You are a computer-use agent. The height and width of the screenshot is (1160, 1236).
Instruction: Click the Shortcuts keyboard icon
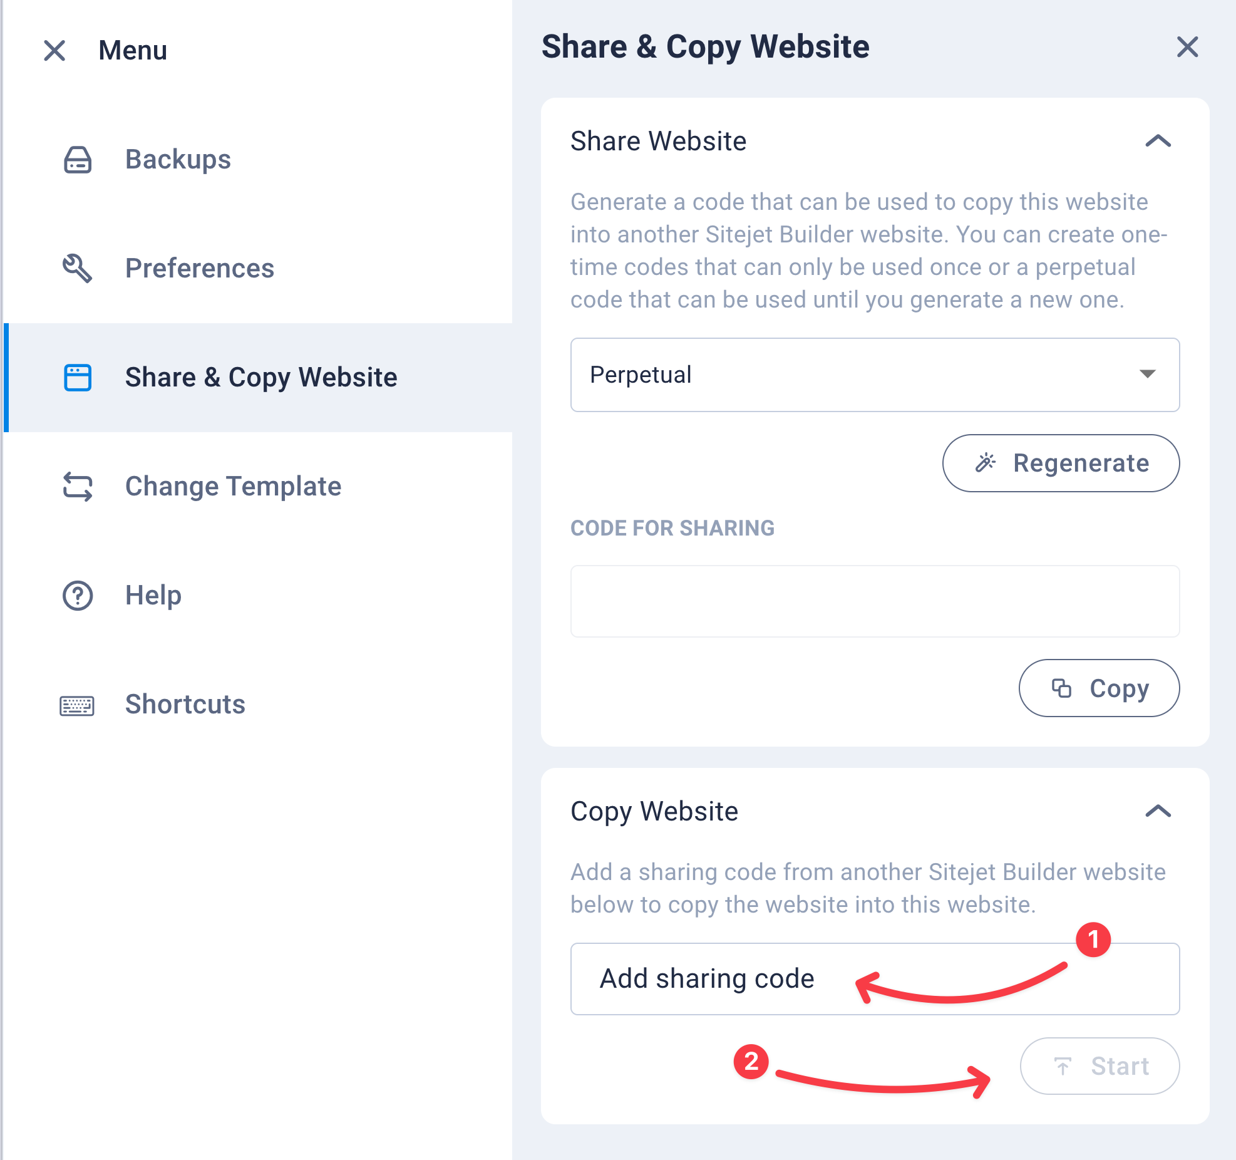tap(76, 705)
